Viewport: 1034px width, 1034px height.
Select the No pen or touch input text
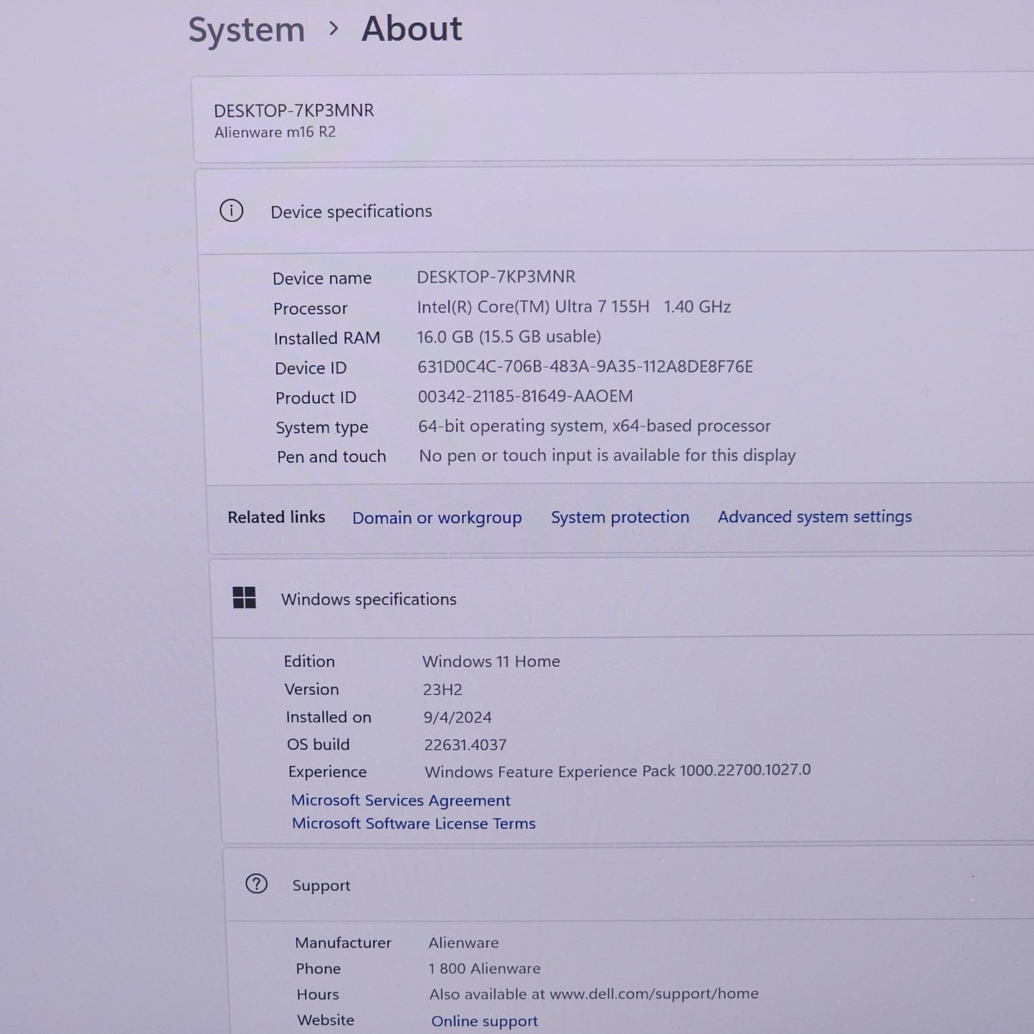[608, 455]
